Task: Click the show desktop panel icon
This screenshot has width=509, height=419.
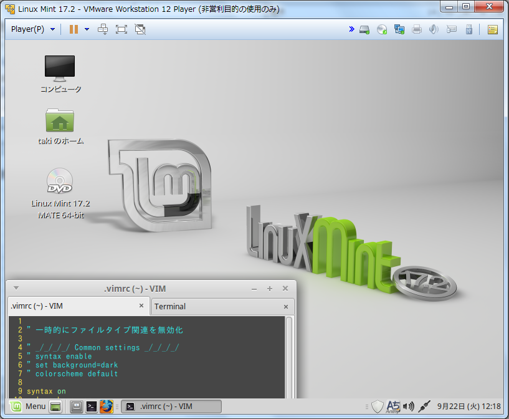Action: (55, 407)
